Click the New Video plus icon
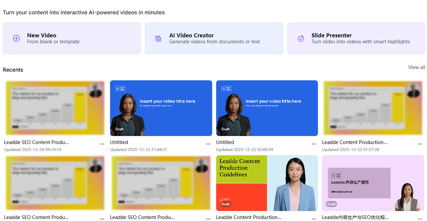Screen dimensions: 427x221 tap(16, 38)
